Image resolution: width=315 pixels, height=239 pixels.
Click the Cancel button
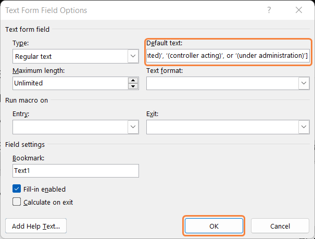point(280,226)
